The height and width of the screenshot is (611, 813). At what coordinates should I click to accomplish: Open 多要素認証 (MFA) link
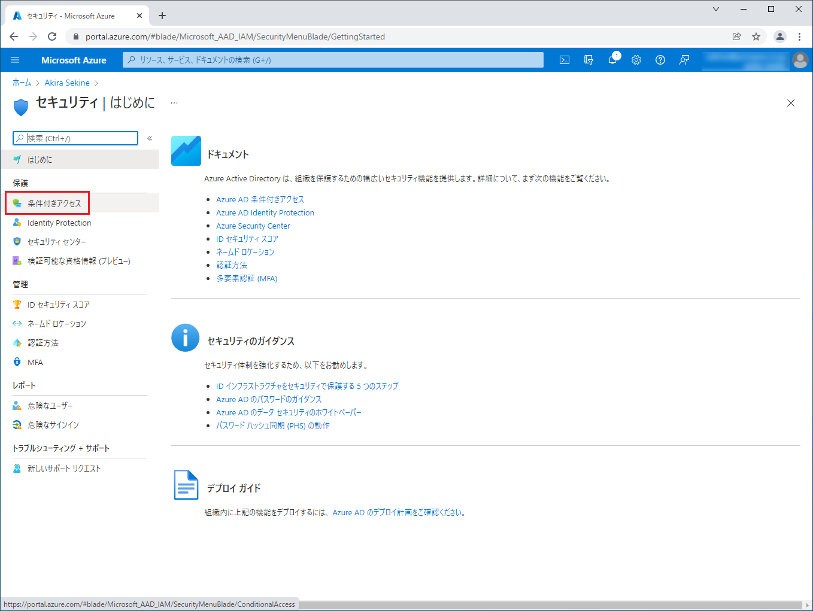click(247, 278)
